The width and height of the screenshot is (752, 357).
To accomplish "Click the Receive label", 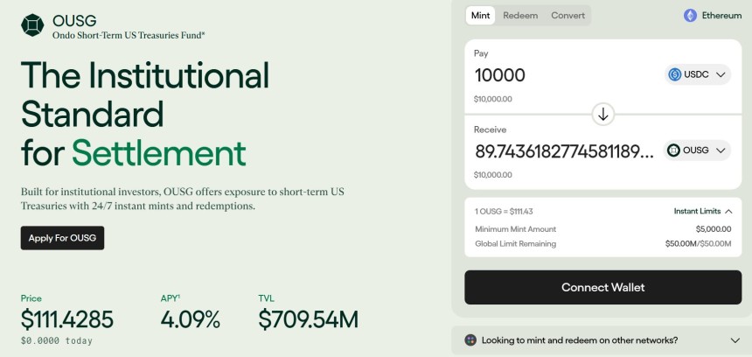I will coord(491,129).
